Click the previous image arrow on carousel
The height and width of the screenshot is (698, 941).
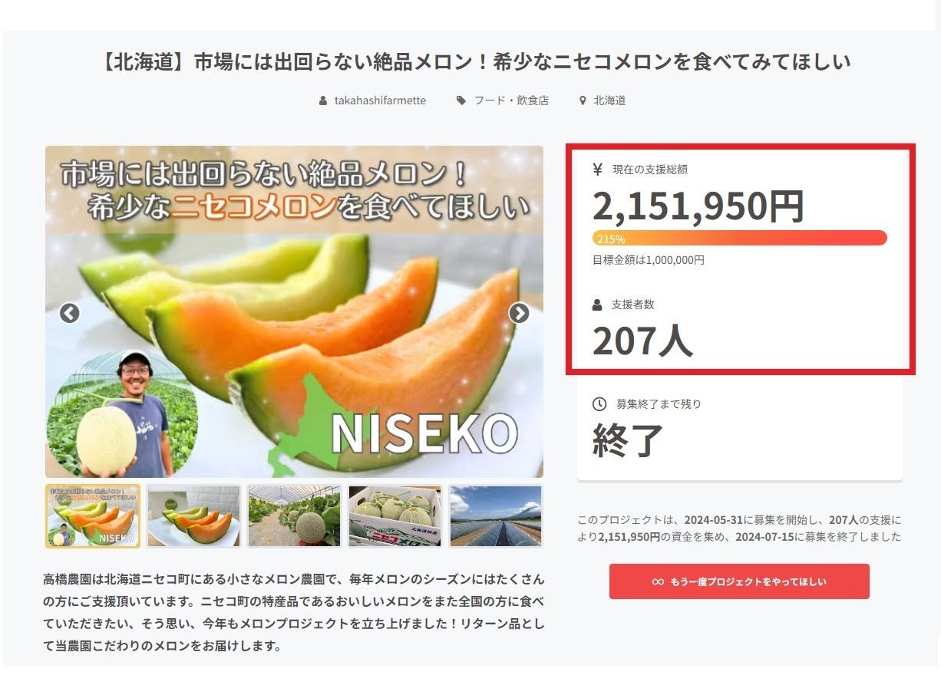click(70, 313)
